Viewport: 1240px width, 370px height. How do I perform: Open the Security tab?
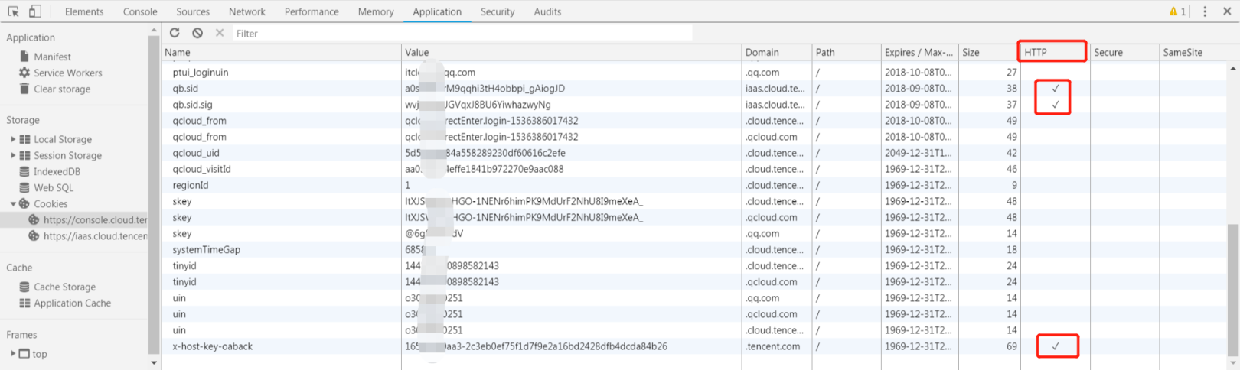pyautogui.click(x=498, y=11)
